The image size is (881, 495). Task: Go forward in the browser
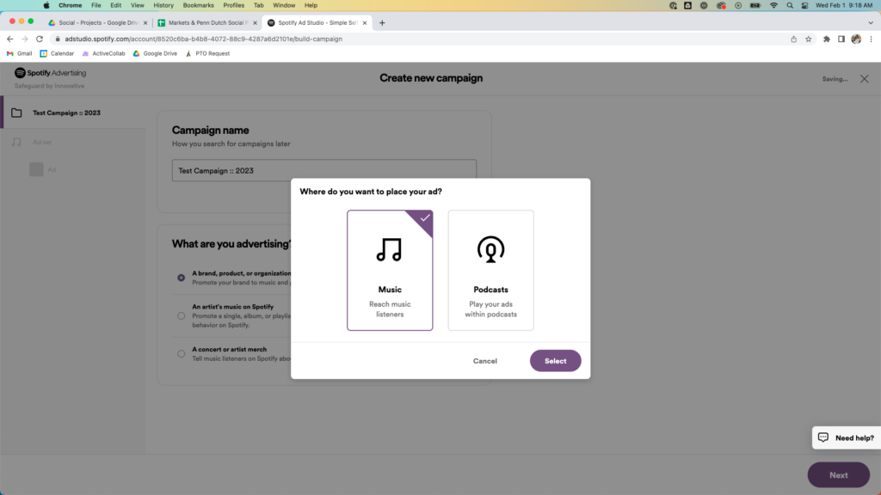pos(24,39)
